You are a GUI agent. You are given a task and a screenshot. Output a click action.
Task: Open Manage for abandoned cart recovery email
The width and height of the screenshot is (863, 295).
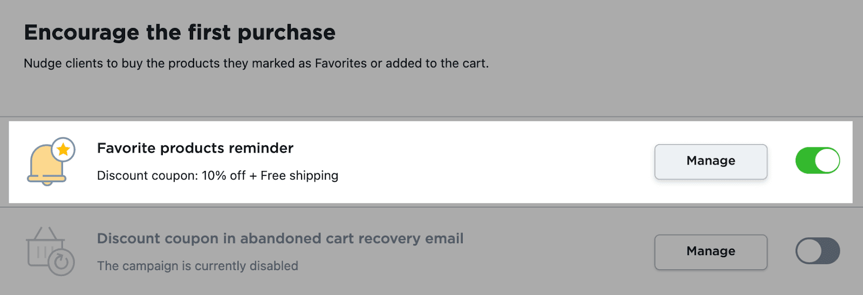(x=710, y=252)
